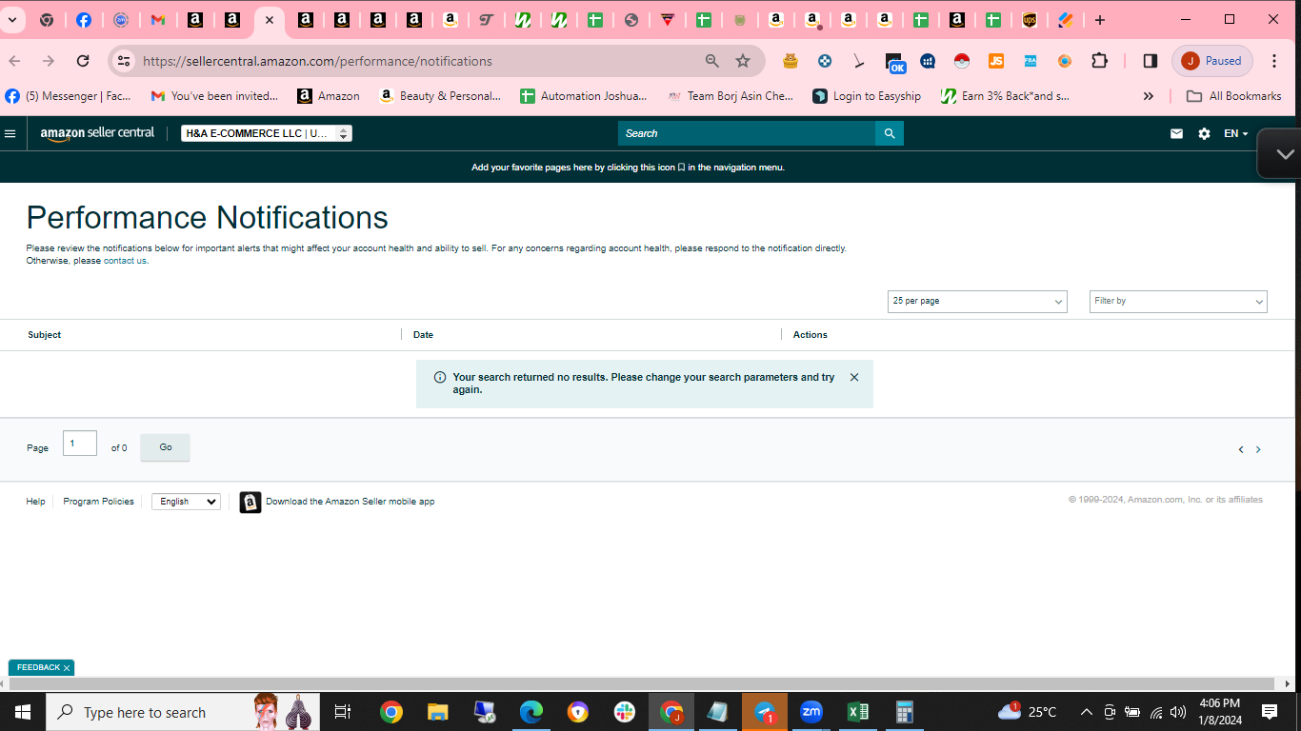Click the zoom magnifier in address bar
The width and height of the screenshot is (1301, 731).
(x=712, y=61)
